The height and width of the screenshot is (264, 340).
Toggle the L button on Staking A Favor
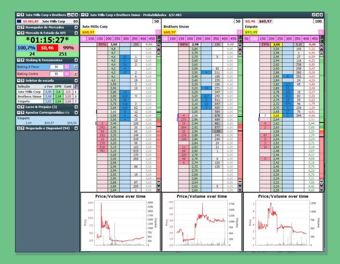[67, 67]
